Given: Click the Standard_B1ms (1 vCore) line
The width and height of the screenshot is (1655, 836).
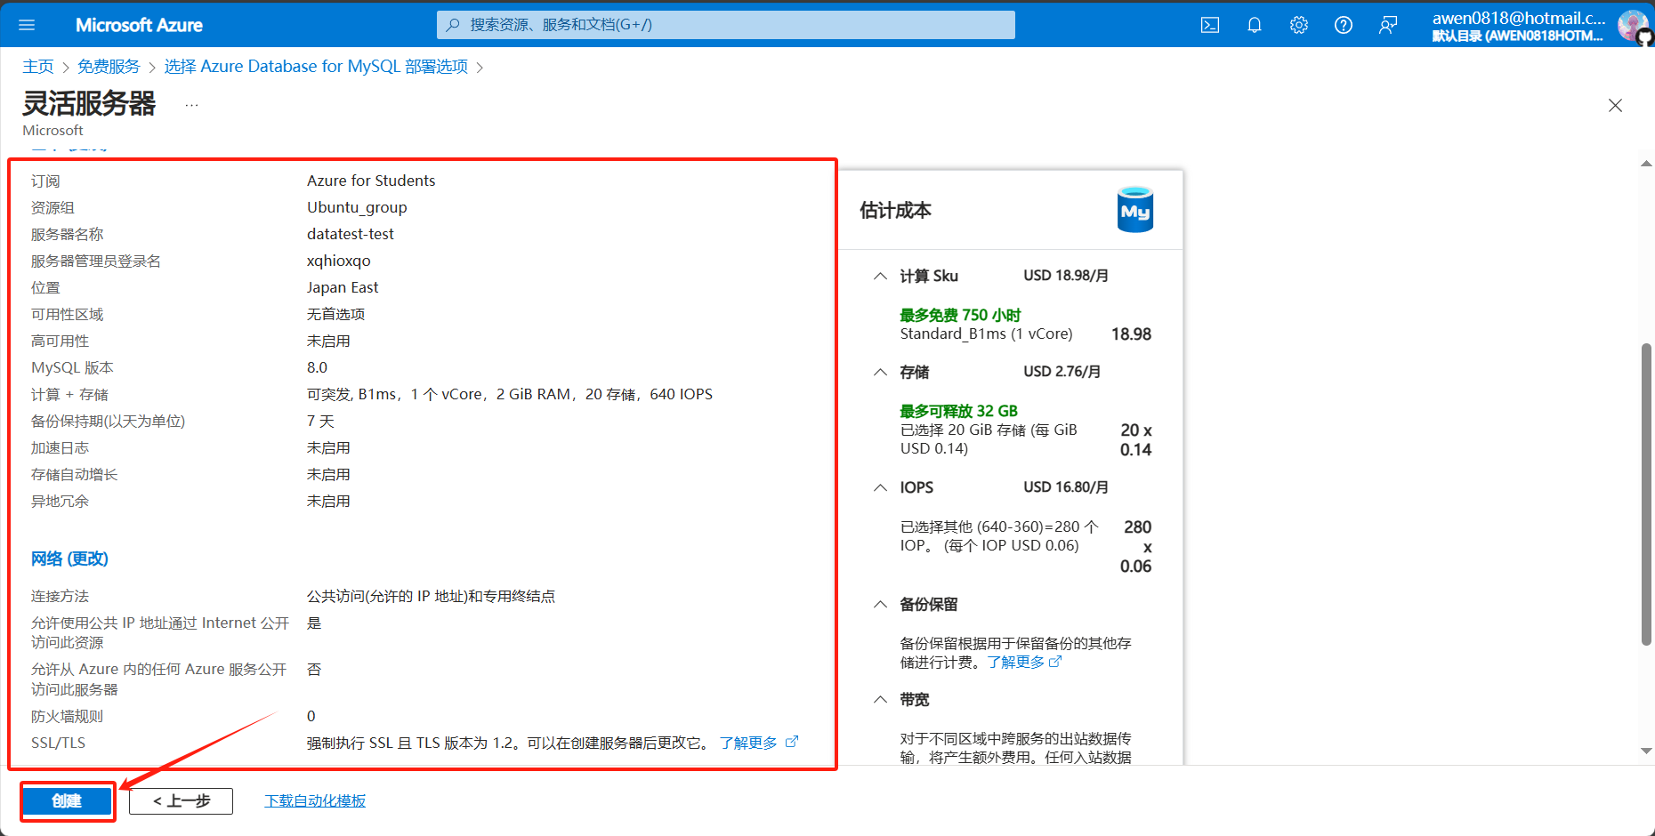Looking at the screenshot, I should (x=986, y=334).
